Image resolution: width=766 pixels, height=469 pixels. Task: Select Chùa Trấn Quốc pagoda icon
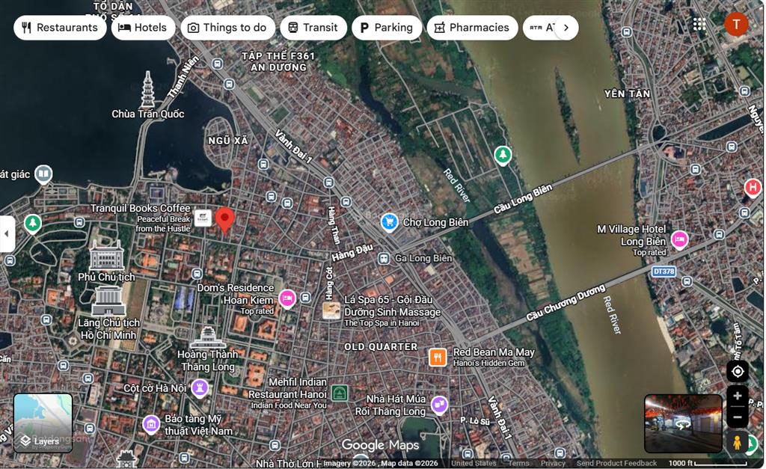pos(148,90)
